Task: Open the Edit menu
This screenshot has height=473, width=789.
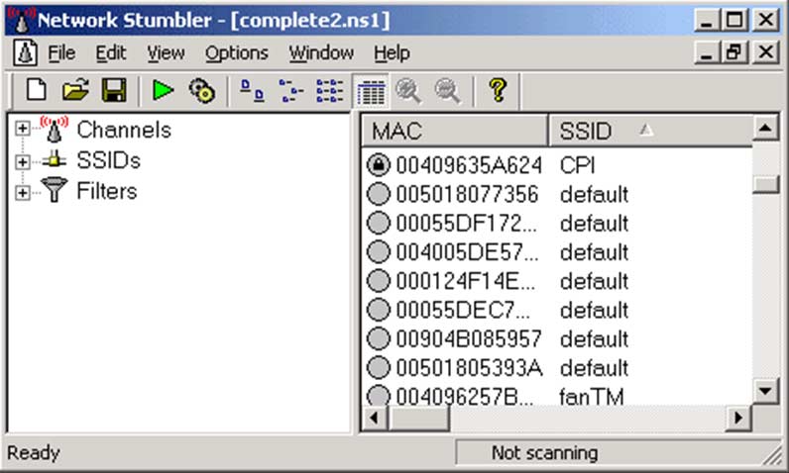Action: pos(110,52)
